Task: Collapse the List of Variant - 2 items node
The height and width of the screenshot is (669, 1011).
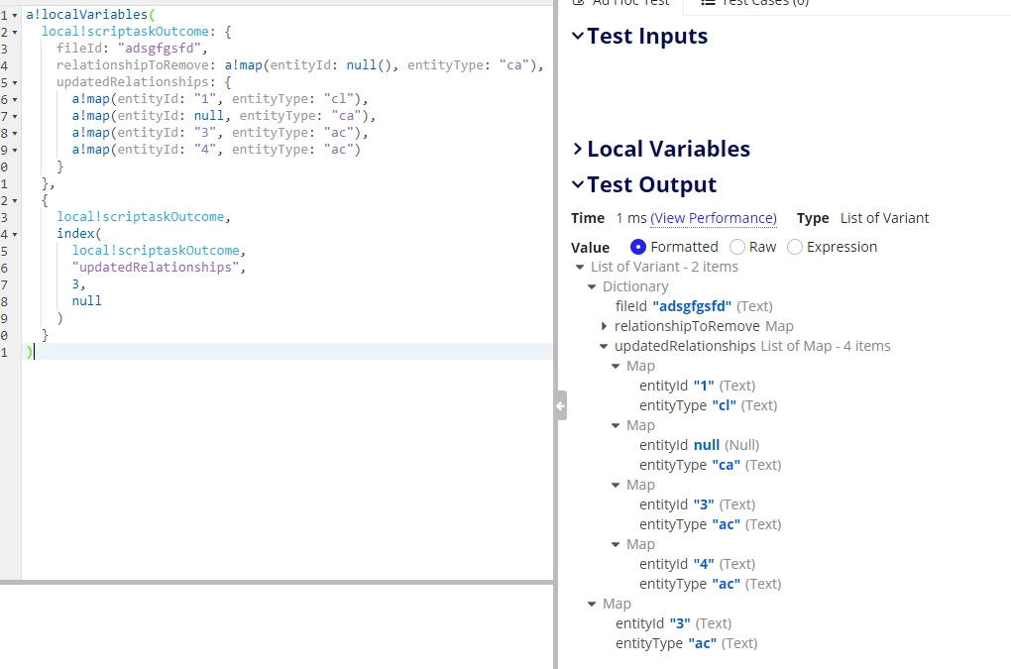Action: point(580,267)
